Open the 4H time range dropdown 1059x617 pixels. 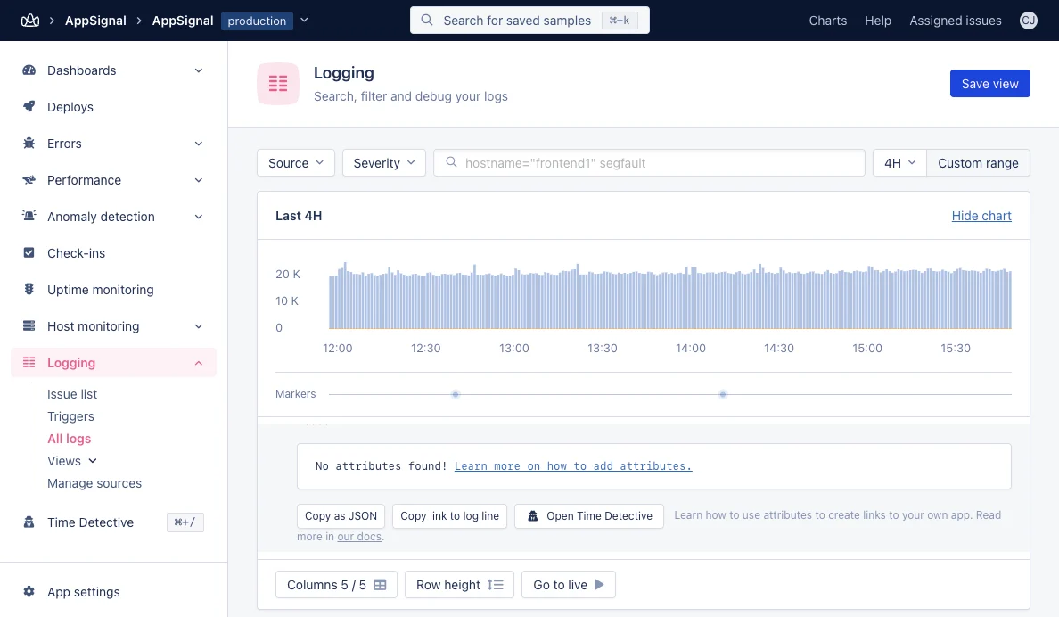click(x=899, y=163)
